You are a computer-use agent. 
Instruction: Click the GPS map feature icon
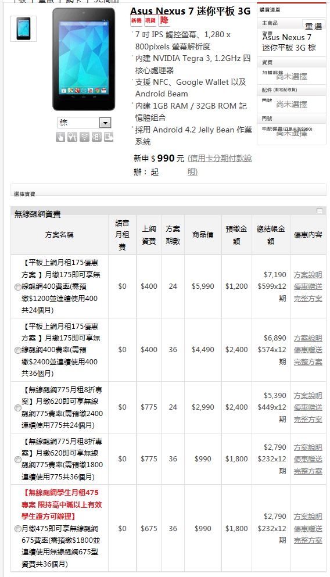point(73,137)
